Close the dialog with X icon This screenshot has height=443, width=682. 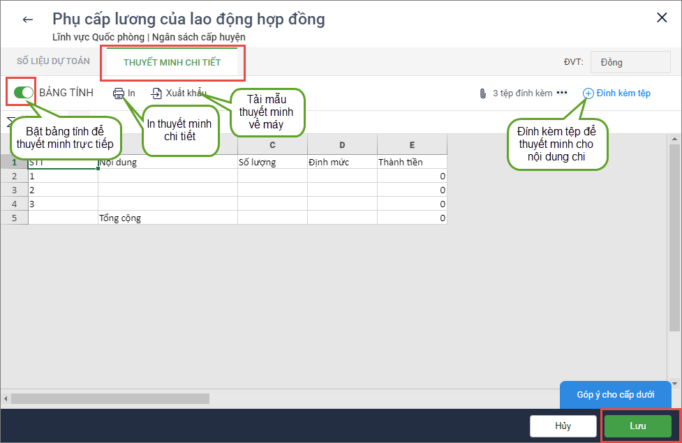pyautogui.click(x=662, y=18)
